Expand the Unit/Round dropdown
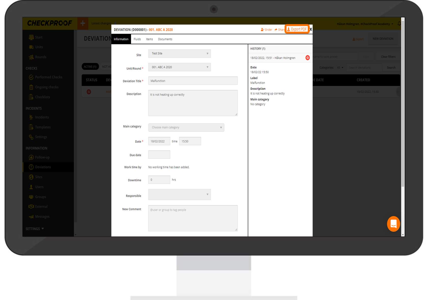The image size is (428, 300). point(179,67)
